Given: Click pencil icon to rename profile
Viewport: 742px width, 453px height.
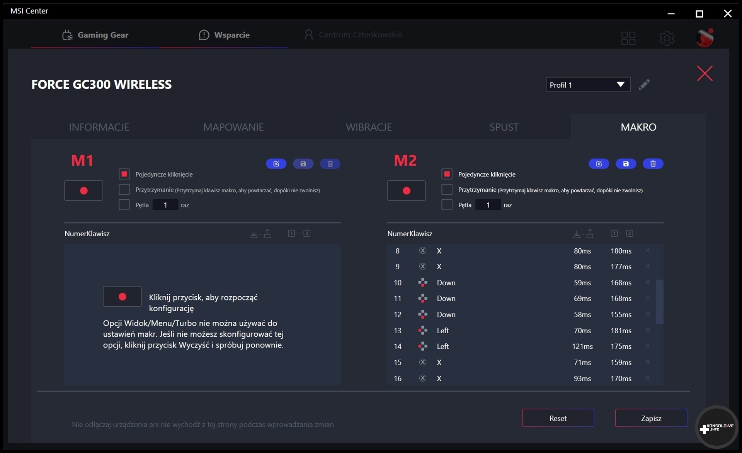Looking at the screenshot, I should (644, 85).
